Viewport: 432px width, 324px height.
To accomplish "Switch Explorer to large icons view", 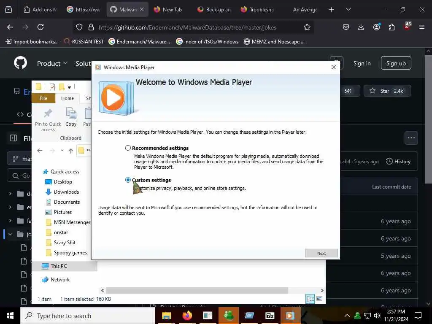I will pyautogui.click(x=319, y=299).
